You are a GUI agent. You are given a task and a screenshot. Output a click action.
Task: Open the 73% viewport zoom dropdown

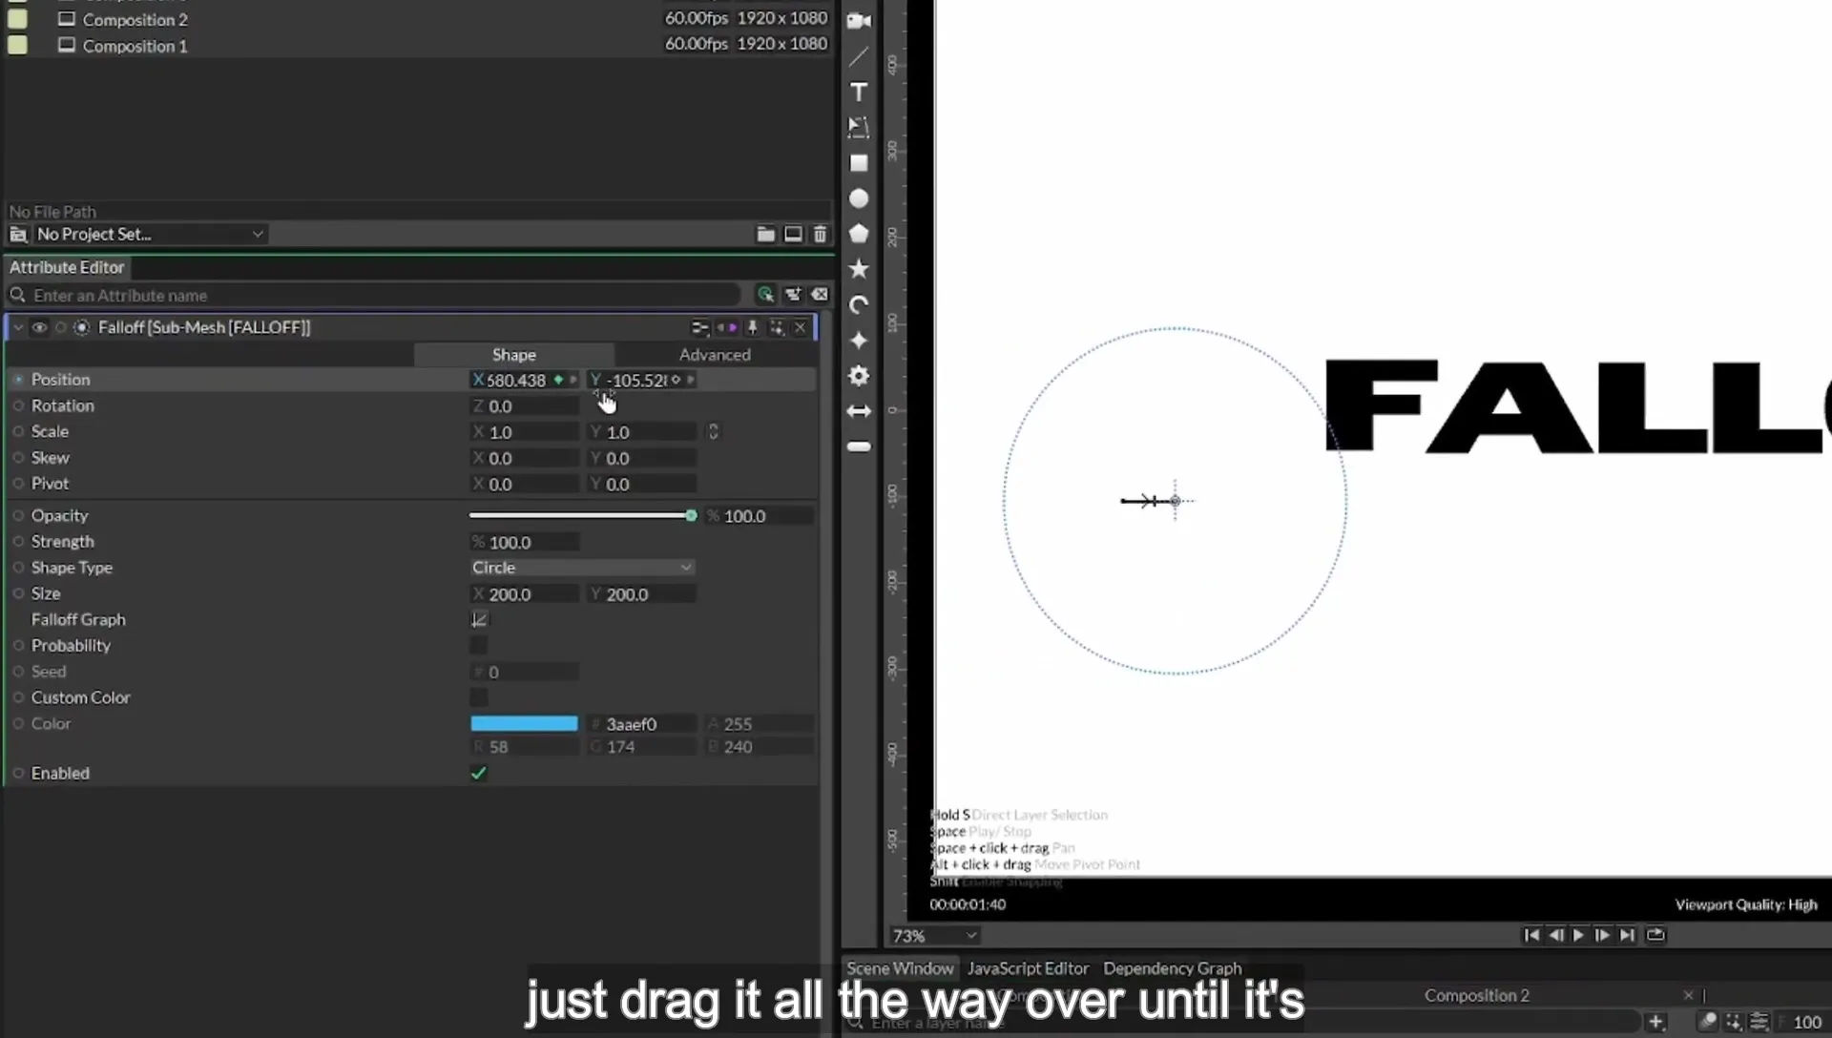[x=934, y=936]
